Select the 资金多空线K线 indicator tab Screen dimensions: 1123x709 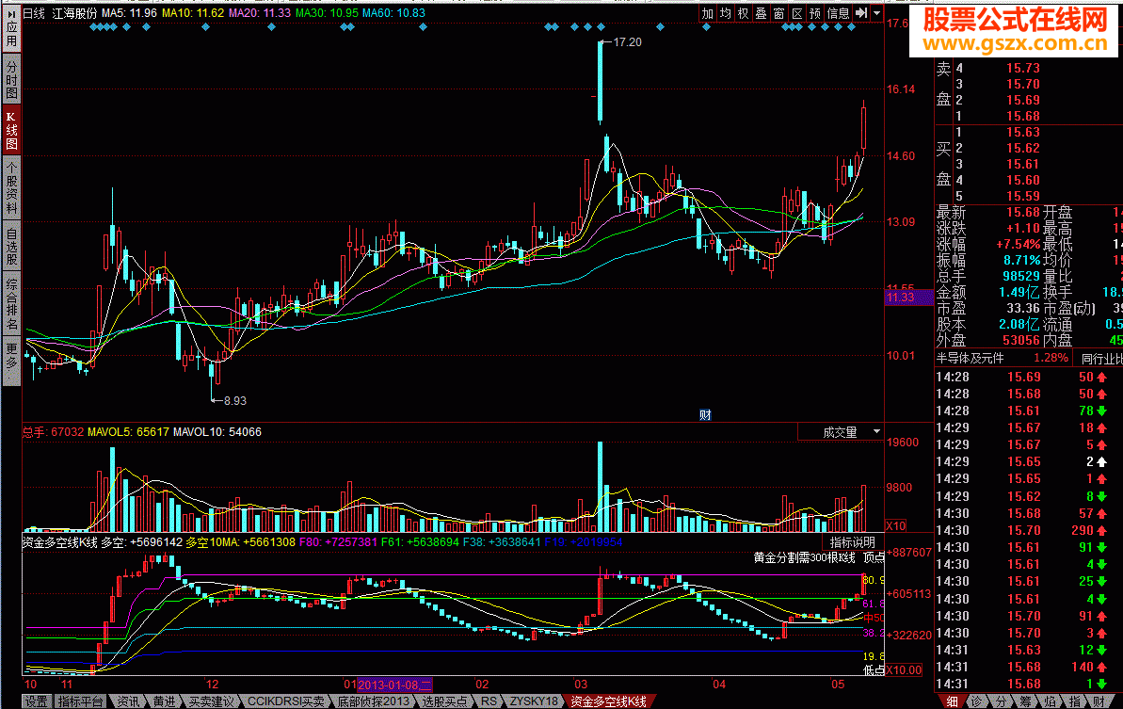(608, 701)
